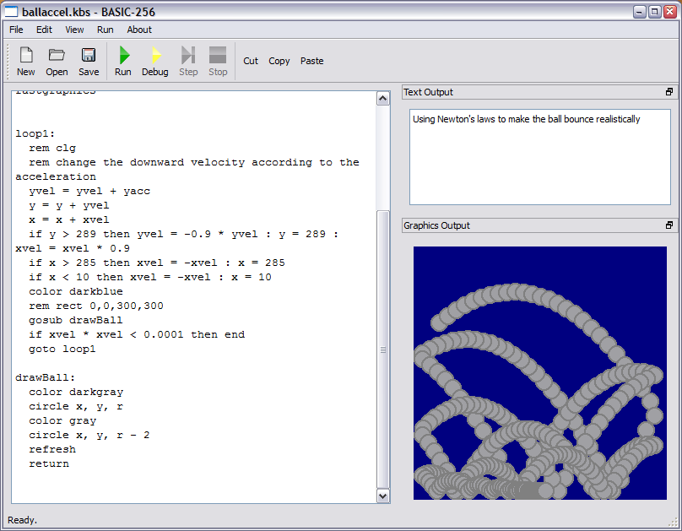
Task: Undock the Graphics Output panel
Action: pyautogui.click(x=669, y=225)
